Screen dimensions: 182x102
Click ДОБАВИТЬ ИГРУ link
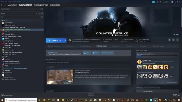coord(9,95)
